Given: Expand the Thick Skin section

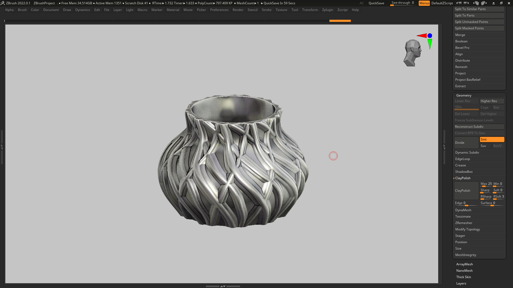Looking at the screenshot, I should (464, 277).
